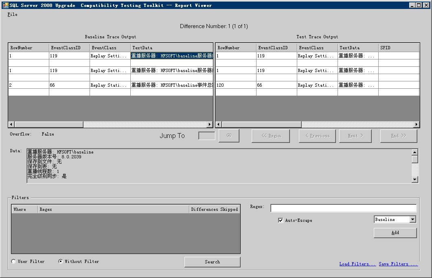The height and width of the screenshot is (278, 432).
Task: Select the Without Filter radio button
Action: 61,261
